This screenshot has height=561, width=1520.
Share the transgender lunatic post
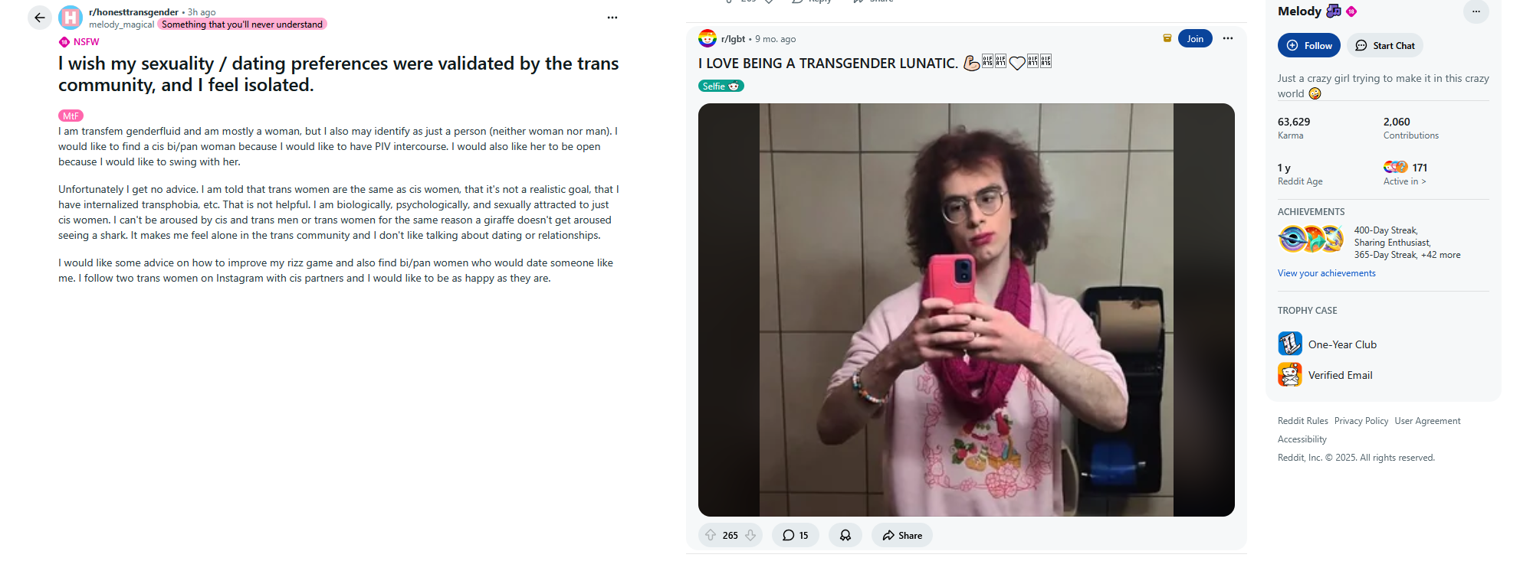(902, 535)
